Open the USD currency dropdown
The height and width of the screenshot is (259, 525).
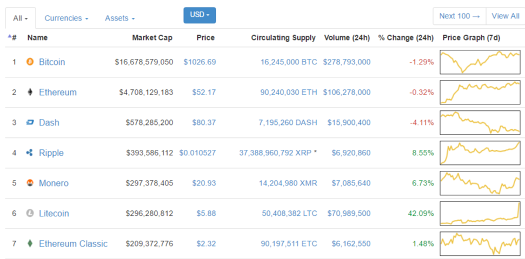pos(200,15)
